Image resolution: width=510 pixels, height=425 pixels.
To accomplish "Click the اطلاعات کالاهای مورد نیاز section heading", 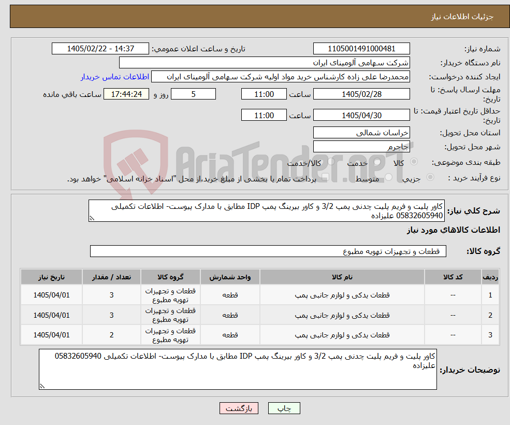I will tap(454, 230).
